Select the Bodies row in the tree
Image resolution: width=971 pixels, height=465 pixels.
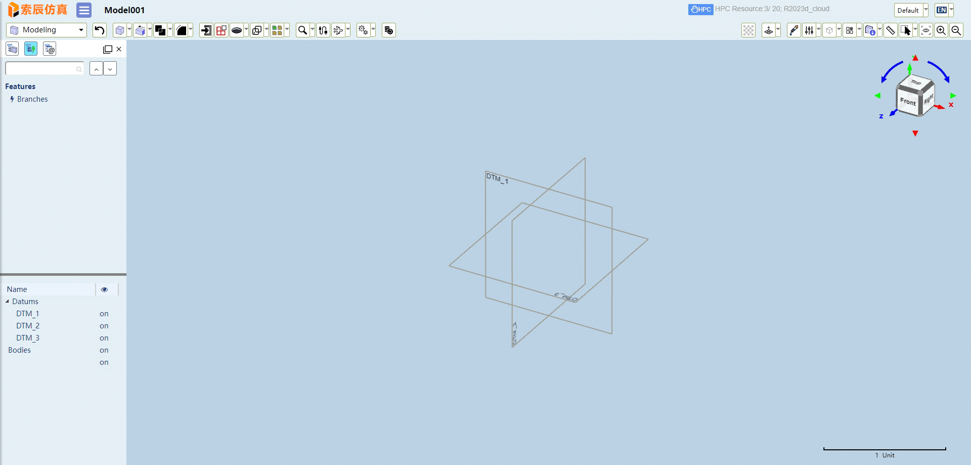[19, 350]
